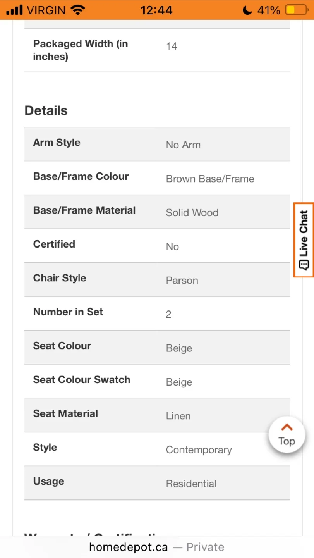Click the Usage Residential value

[x=191, y=484]
